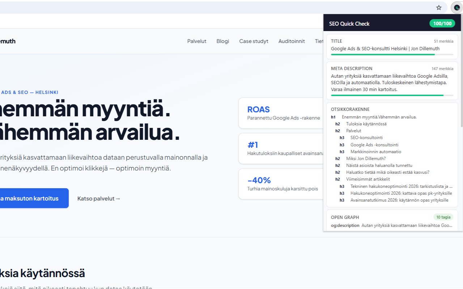Click the og:description row in Open Graph
Image resolution: width=463 pixels, height=289 pixels.
point(392,225)
